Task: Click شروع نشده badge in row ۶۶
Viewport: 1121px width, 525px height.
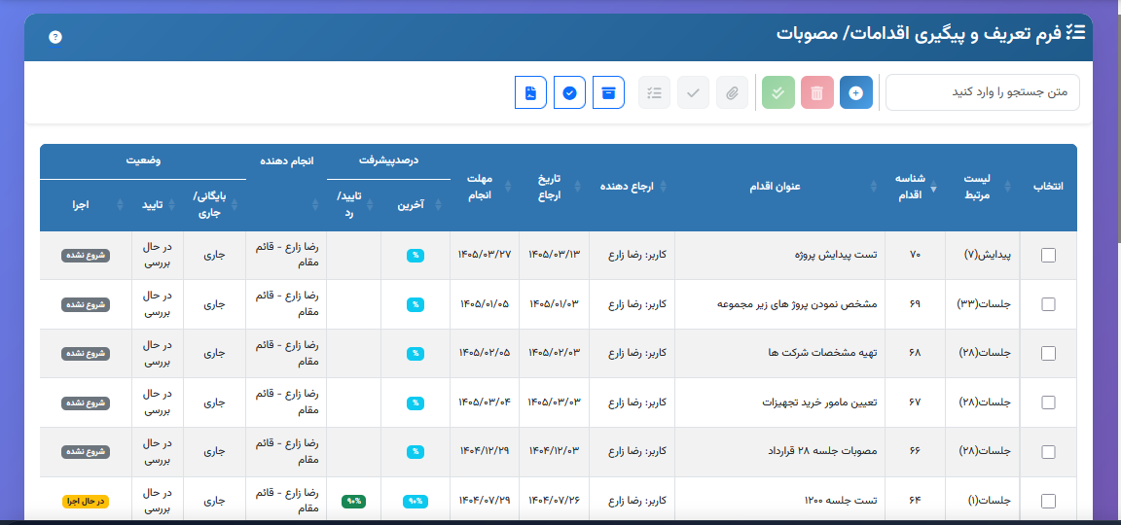Action: pos(86,451)
